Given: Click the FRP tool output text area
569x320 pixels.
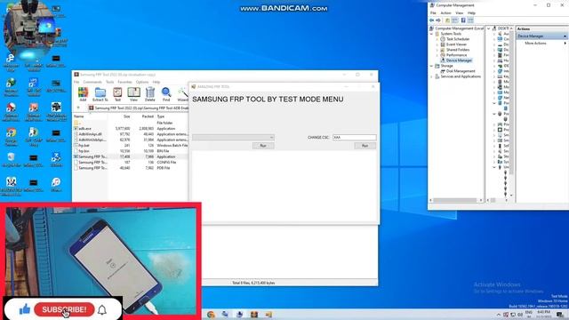Looking at the screenshot, I should click(284, 186).
